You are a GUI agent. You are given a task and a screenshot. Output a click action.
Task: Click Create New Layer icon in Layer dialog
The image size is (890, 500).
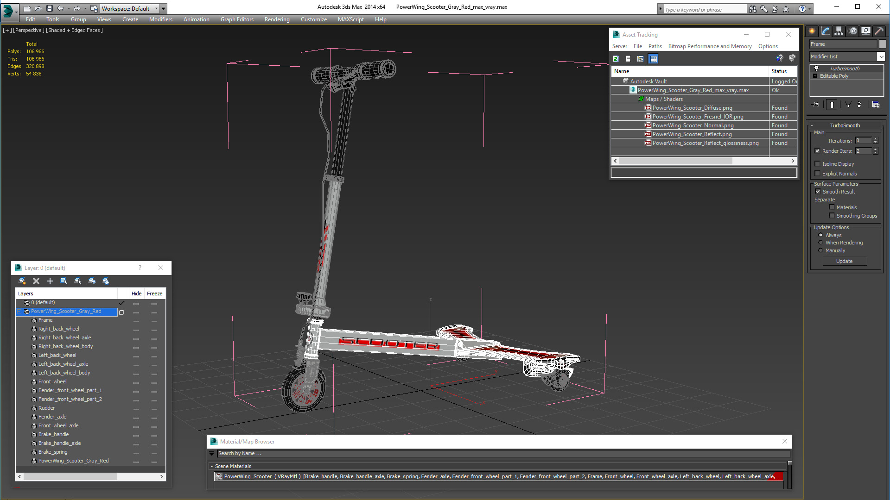[22, 281]
